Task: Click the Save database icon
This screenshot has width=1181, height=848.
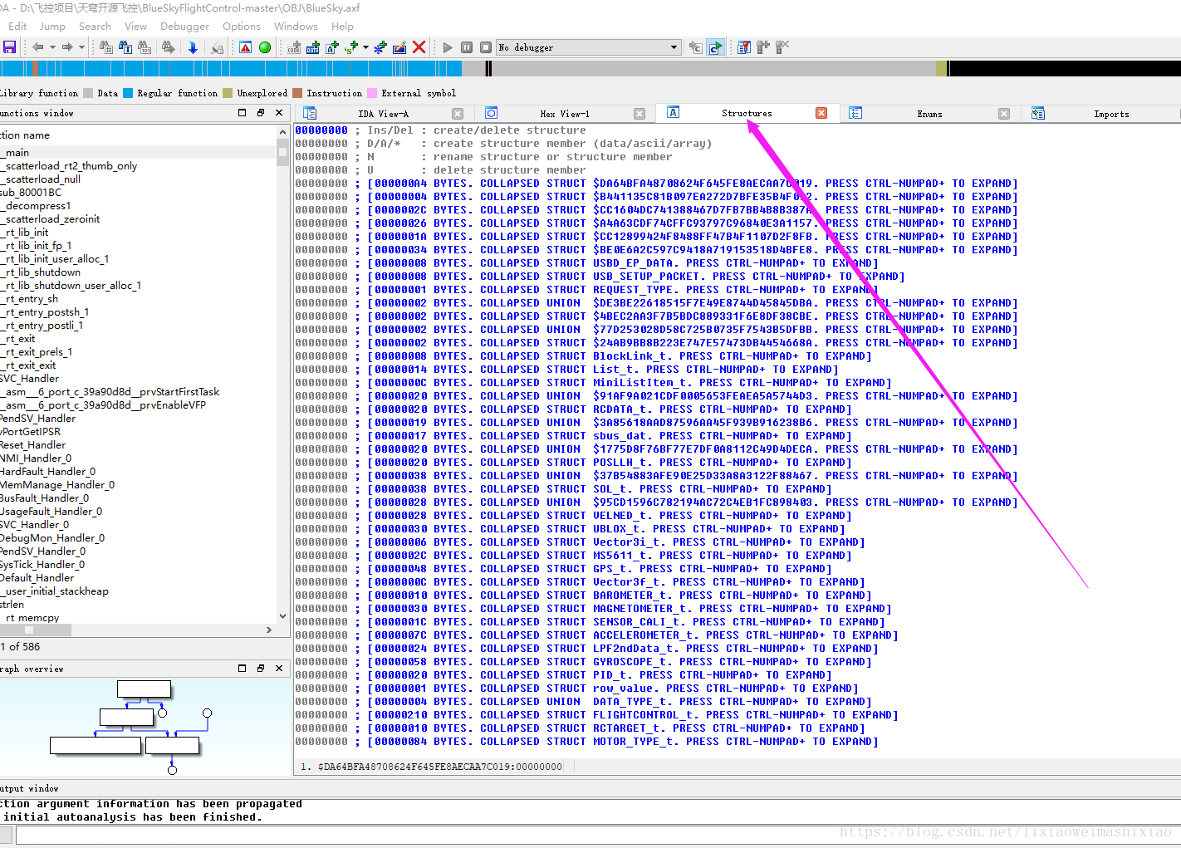Action: [x=10, y=47]
